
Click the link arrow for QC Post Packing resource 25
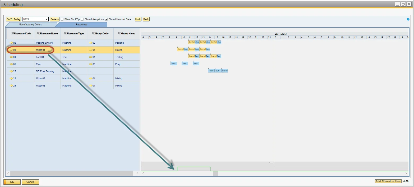pos(11,71)
